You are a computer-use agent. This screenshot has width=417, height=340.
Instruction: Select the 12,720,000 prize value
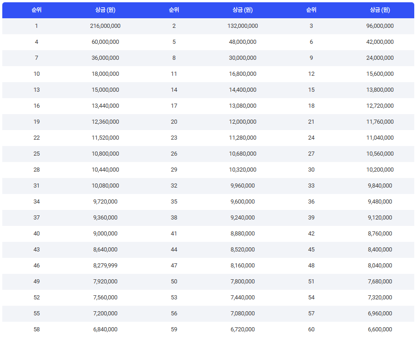click(x=380, y=106)
